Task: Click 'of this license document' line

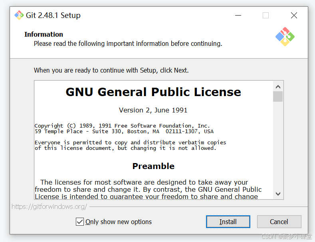Action: click(125, 148)
